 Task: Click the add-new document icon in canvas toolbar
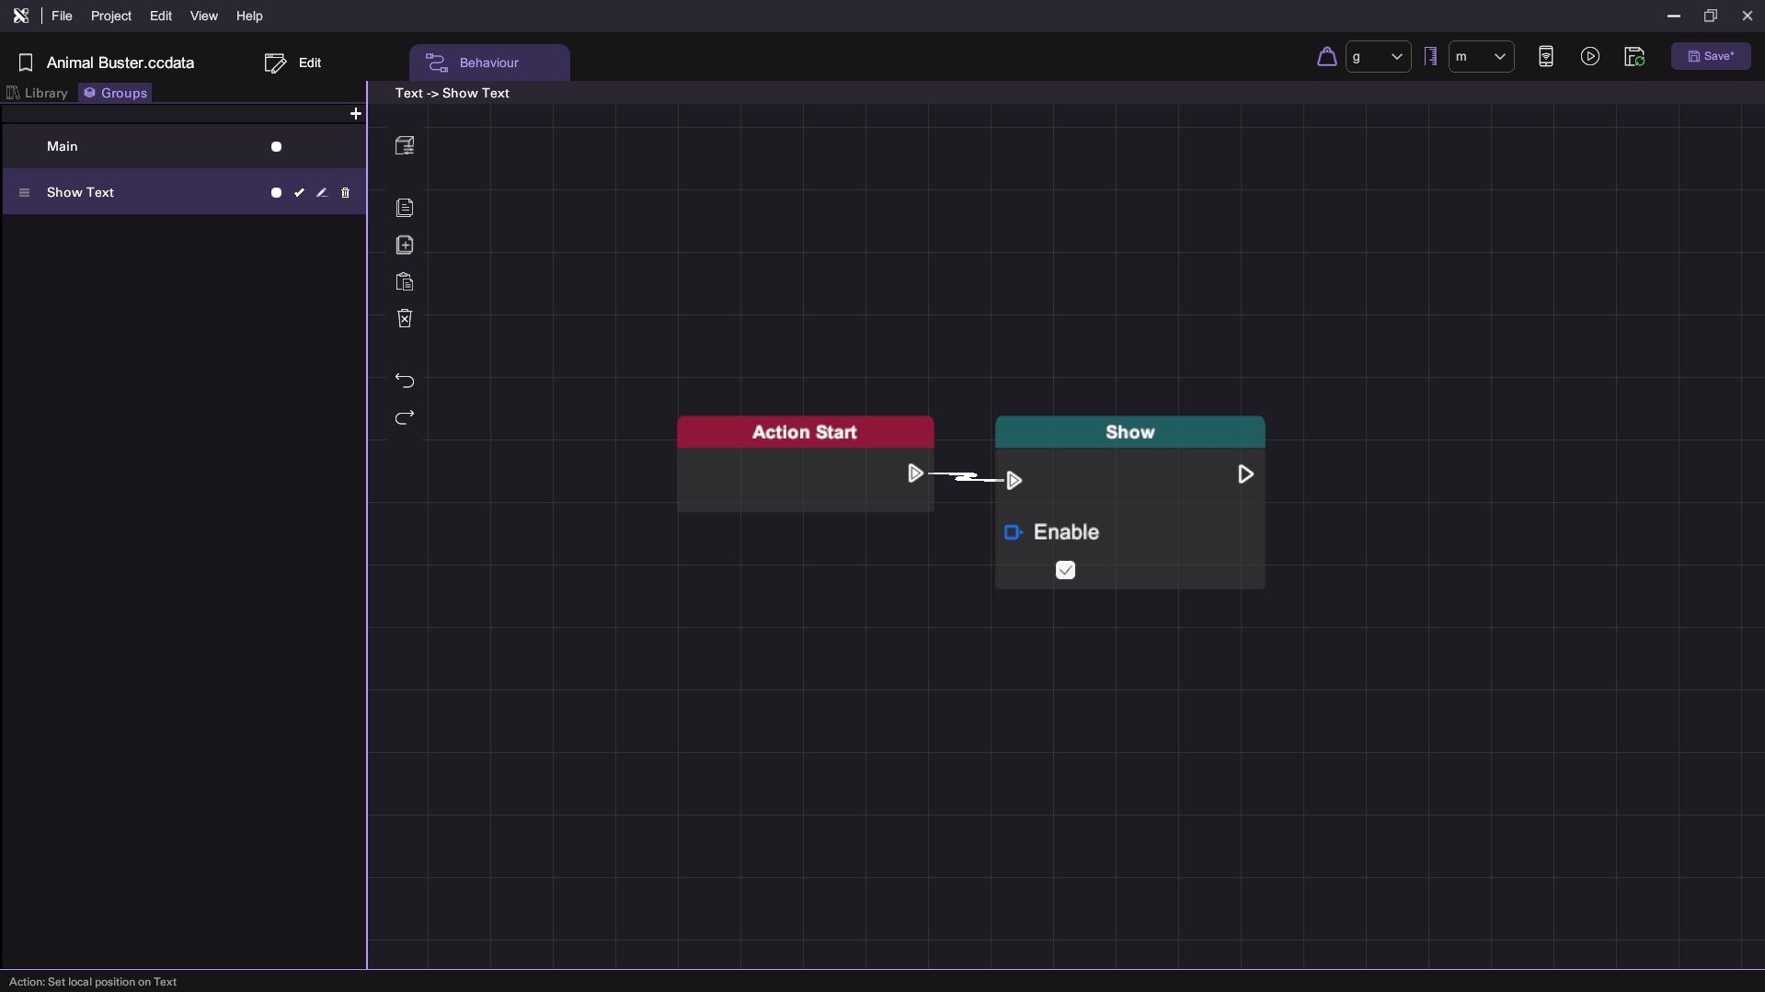(405, 245)
